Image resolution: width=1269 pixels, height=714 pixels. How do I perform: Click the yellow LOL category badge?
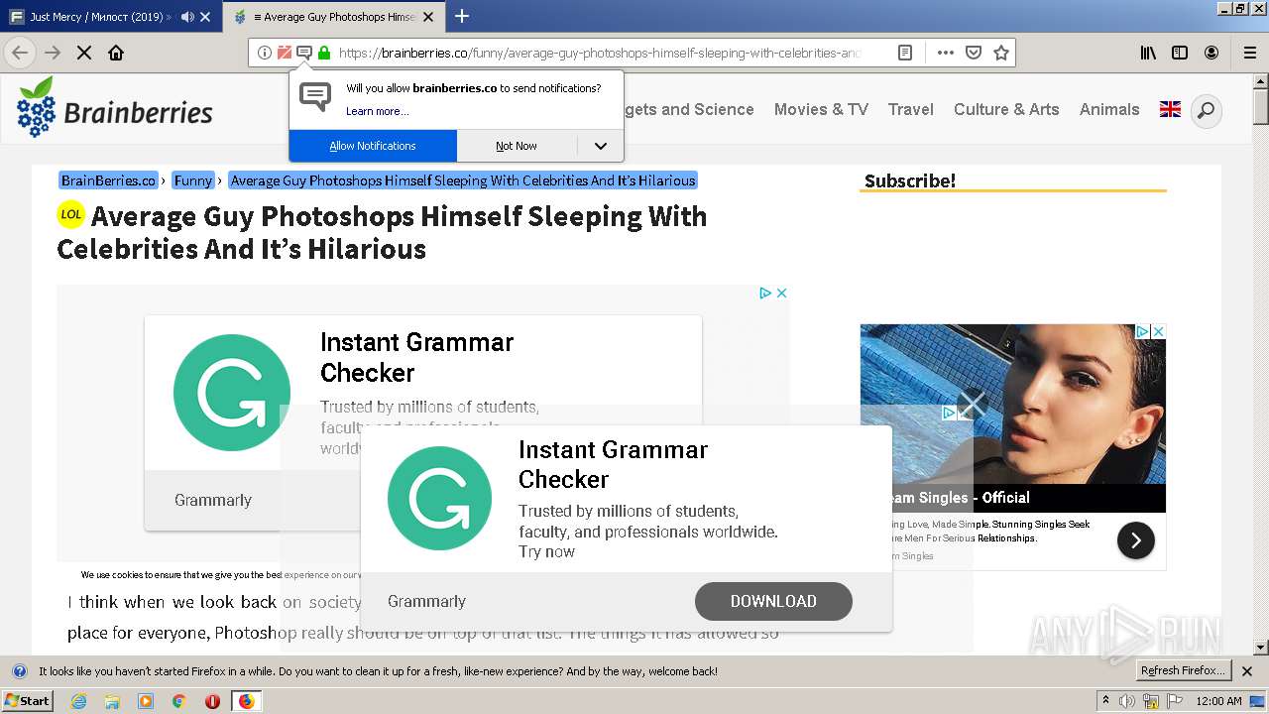[71, 214]
